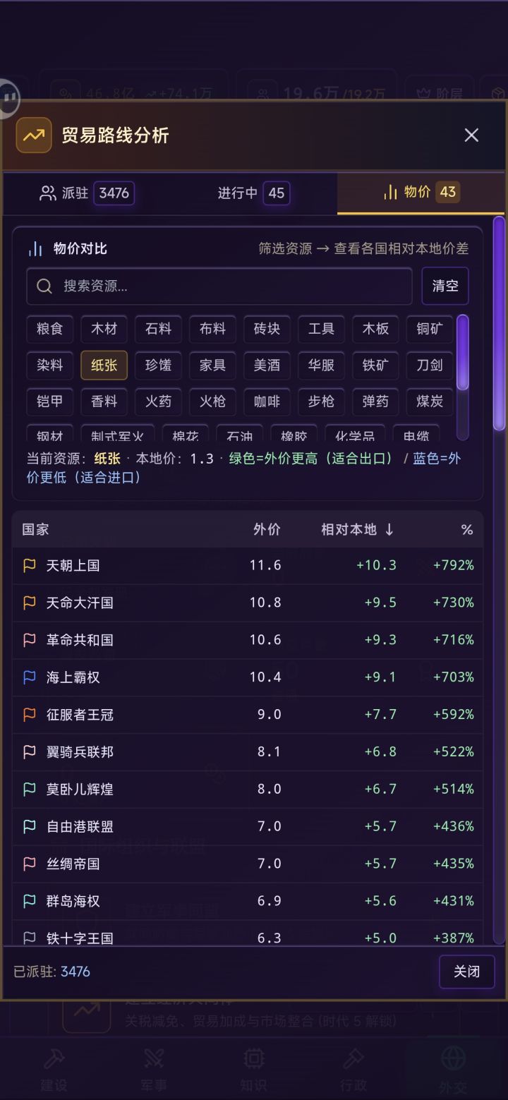Click the +792% value
The height and width of the screenshot is (1100, 508).
click(454, 565)
